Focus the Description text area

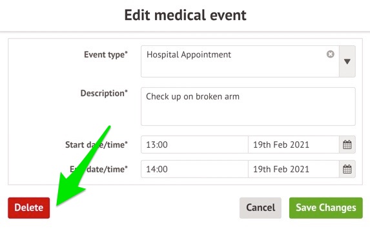coord(248,106)
